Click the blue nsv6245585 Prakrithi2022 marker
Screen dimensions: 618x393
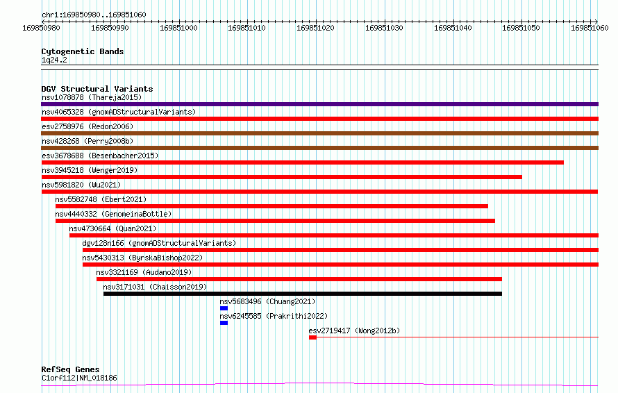[x=224, y=323]
